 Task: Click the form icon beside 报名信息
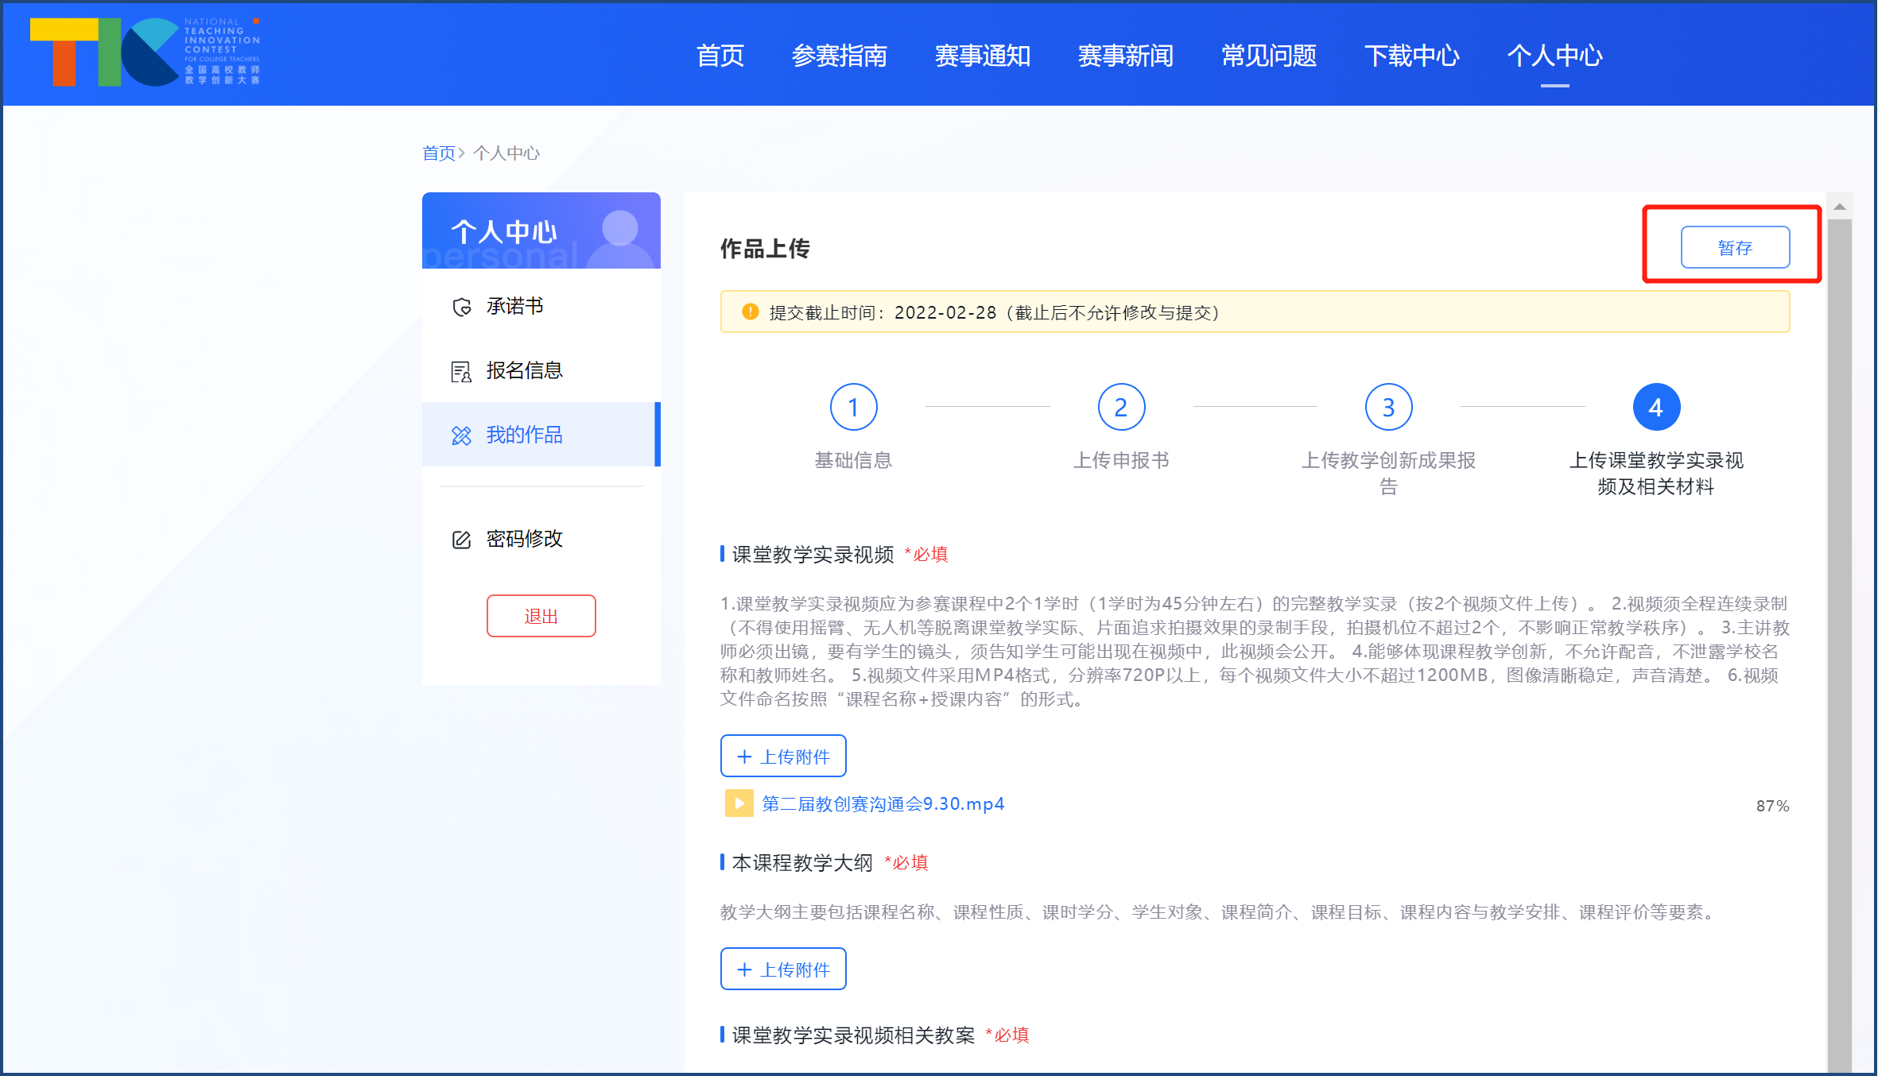click(x=461, y=370)
